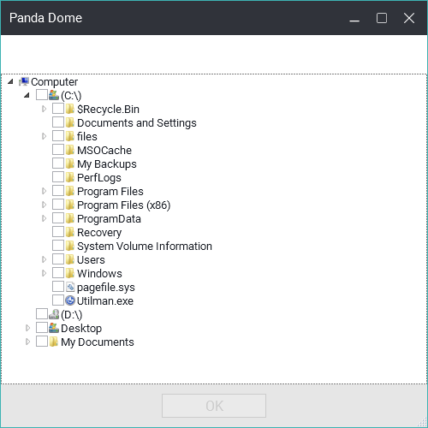Click the Program Files folder icon
This screenshot has height=428, width=428.
70,191
